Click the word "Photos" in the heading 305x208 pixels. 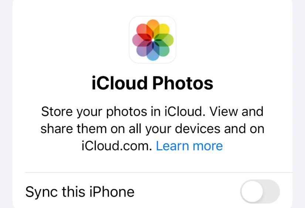click(183, 83)
